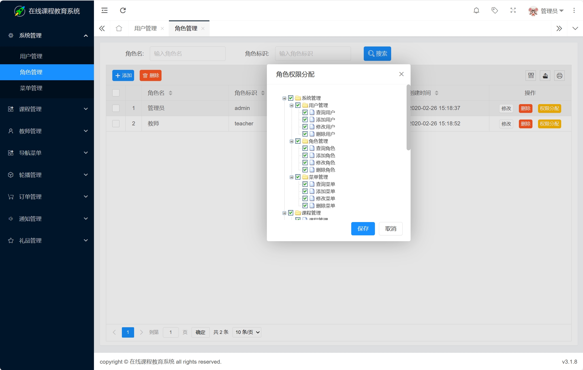Collapse the 角色管理 tree node
This screenshot has height=370, width=583.
[x=291, y=141]
